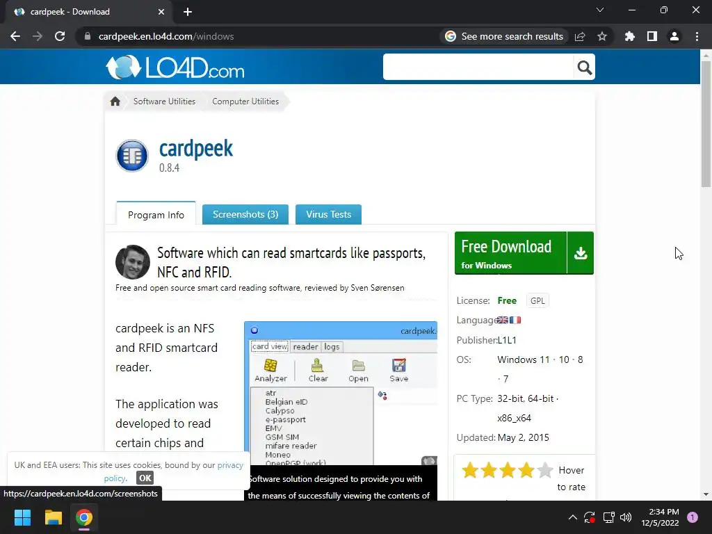Open clock showing 2:34 PM

click(x=660, y=517)
